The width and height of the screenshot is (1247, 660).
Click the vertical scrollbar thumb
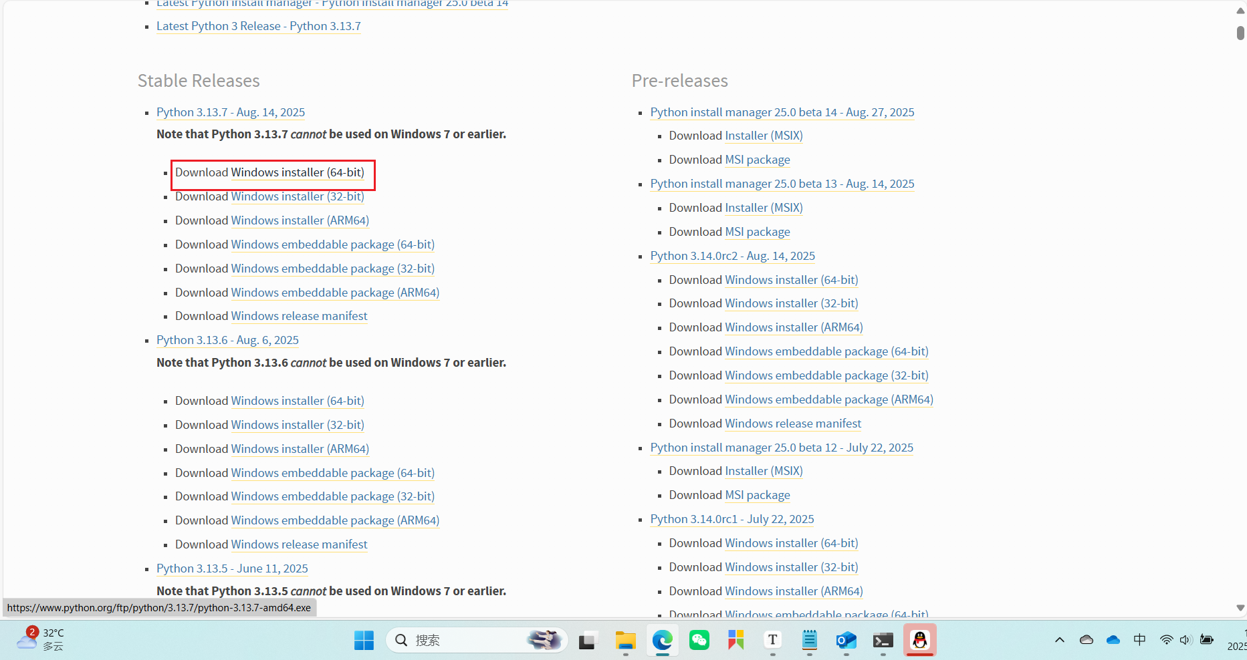tap(1240, 33)
